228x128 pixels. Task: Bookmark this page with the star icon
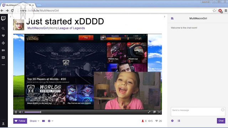pos(214,11)
